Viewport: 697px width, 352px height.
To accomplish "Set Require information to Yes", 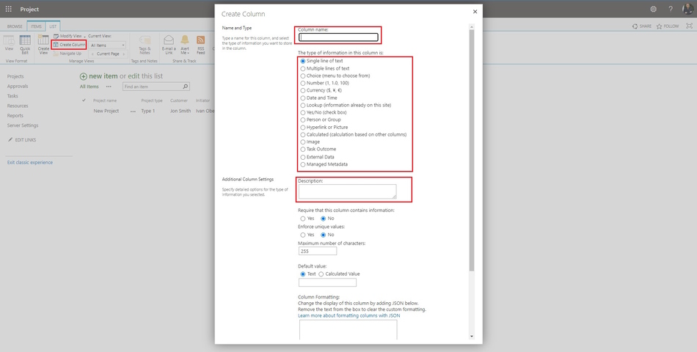I will point(303,219).
